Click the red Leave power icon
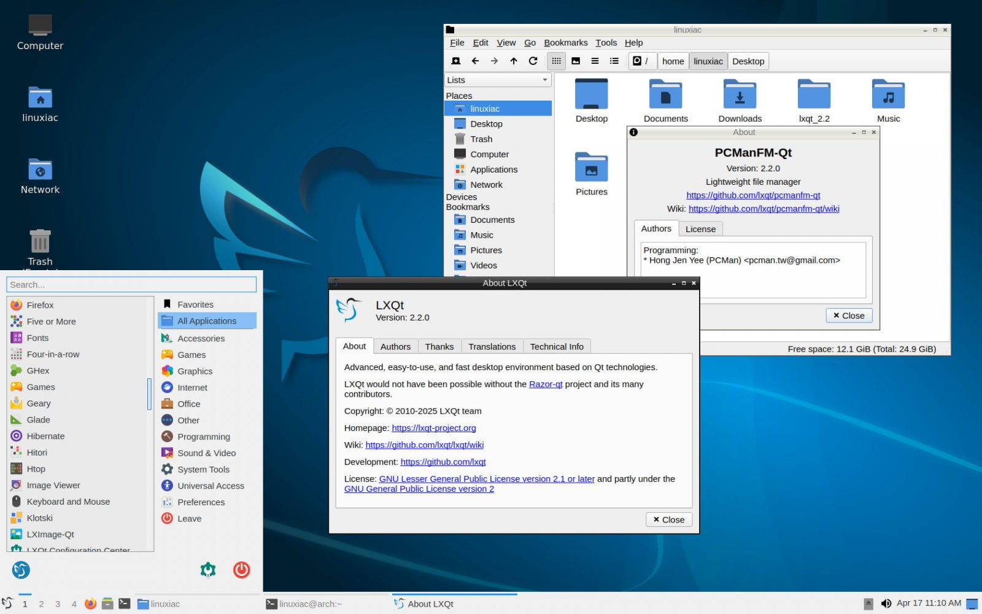 (x=242, y=570)
